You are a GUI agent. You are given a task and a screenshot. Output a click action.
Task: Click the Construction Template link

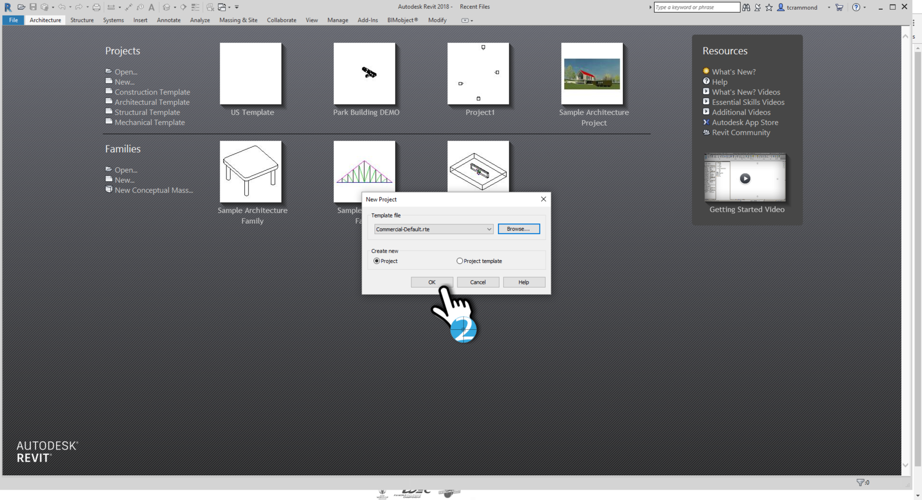152,92
